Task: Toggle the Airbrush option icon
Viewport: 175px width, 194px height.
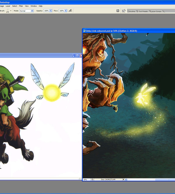Action: click(x=70, y=11)
